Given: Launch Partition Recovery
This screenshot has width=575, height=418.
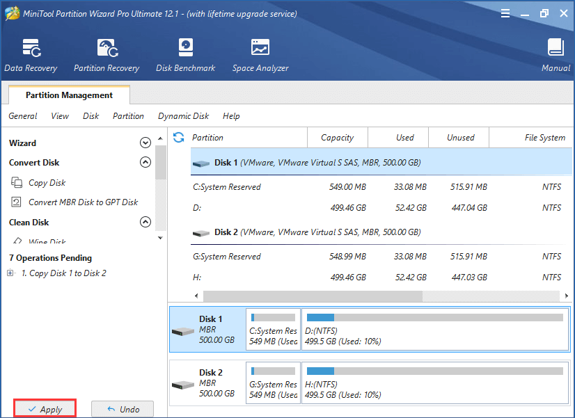Looking at the screenshot, I should 107,56.
